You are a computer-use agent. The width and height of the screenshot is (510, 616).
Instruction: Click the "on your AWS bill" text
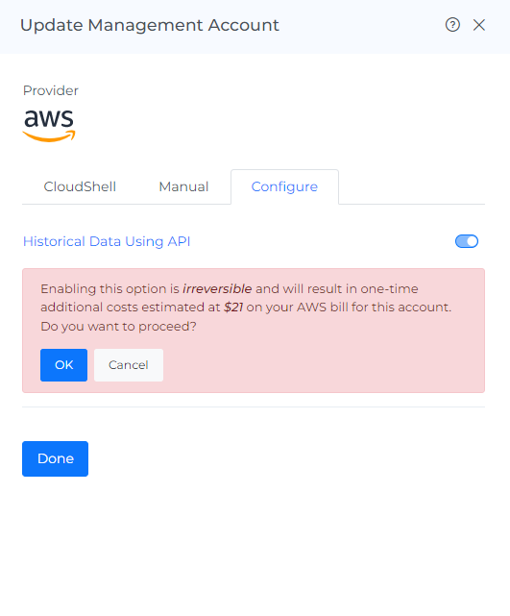point(297,308)
